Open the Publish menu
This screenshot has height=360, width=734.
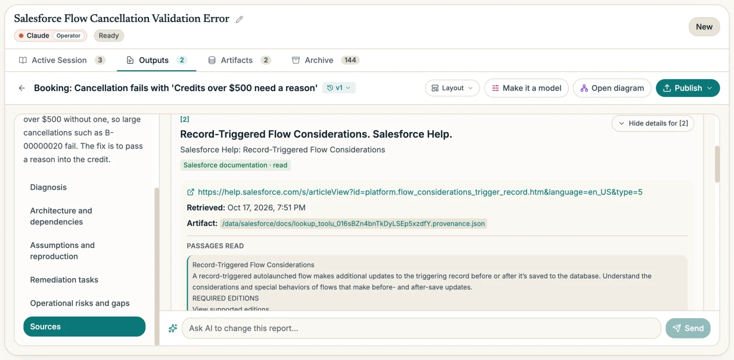tap(688, 88)
